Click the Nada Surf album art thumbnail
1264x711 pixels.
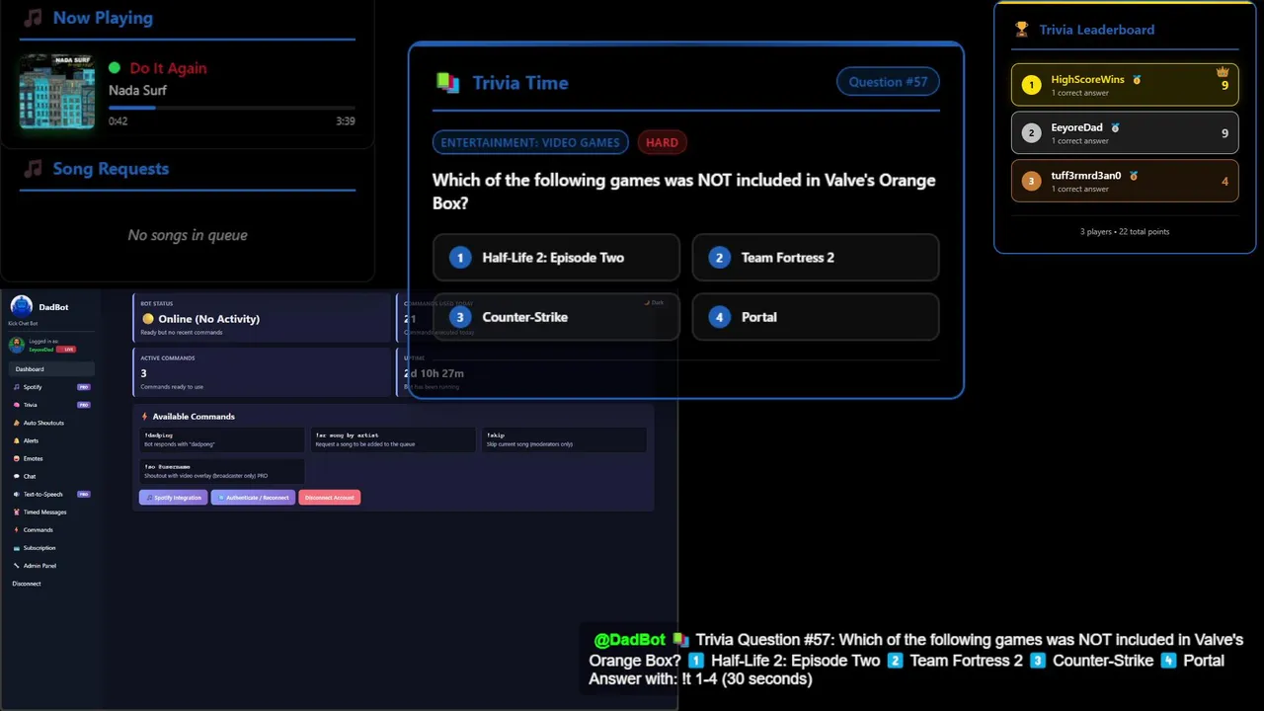click(57, 91)
